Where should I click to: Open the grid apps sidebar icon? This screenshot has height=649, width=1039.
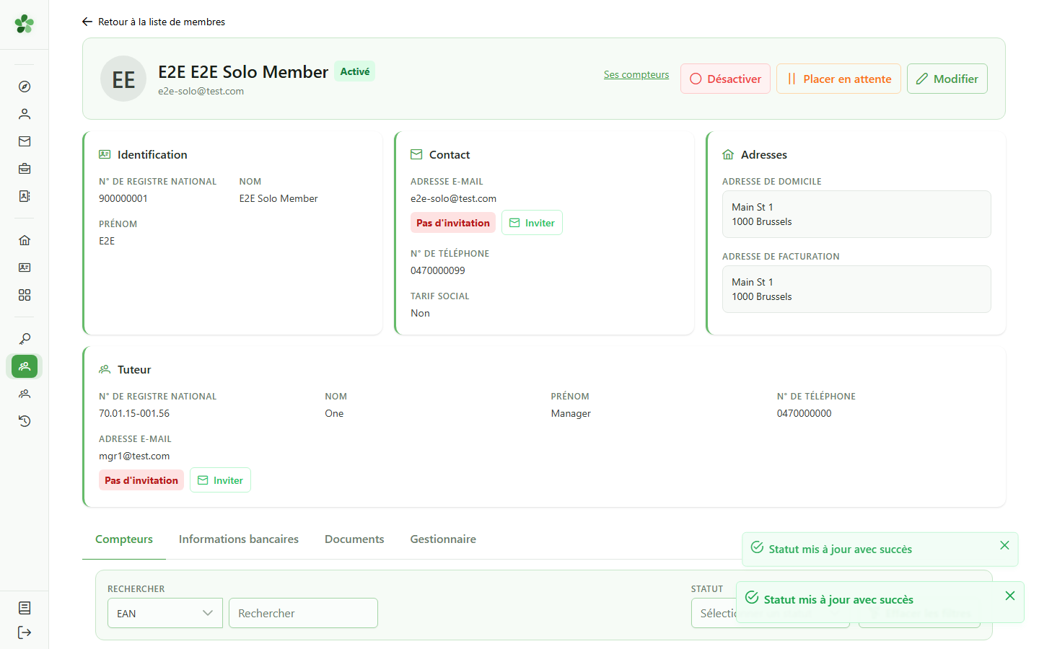coord(25,295)
